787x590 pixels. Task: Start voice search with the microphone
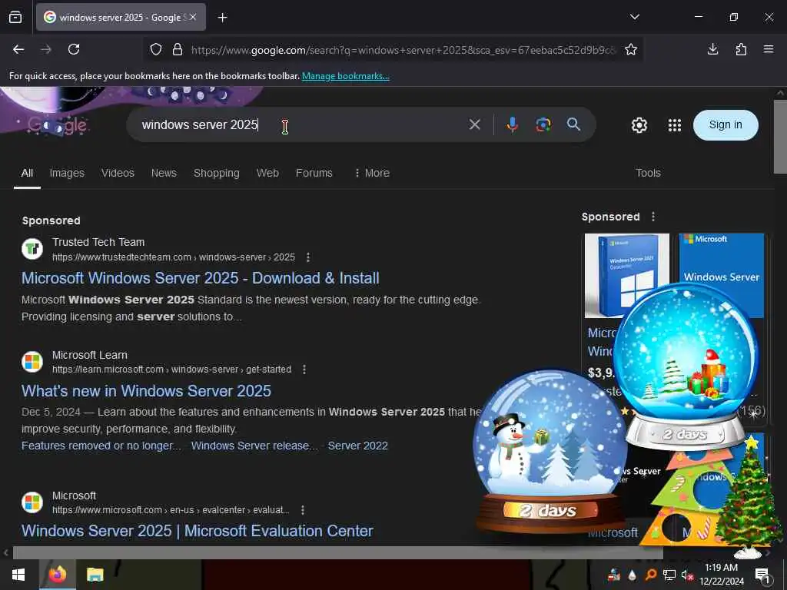coord(512,124)
